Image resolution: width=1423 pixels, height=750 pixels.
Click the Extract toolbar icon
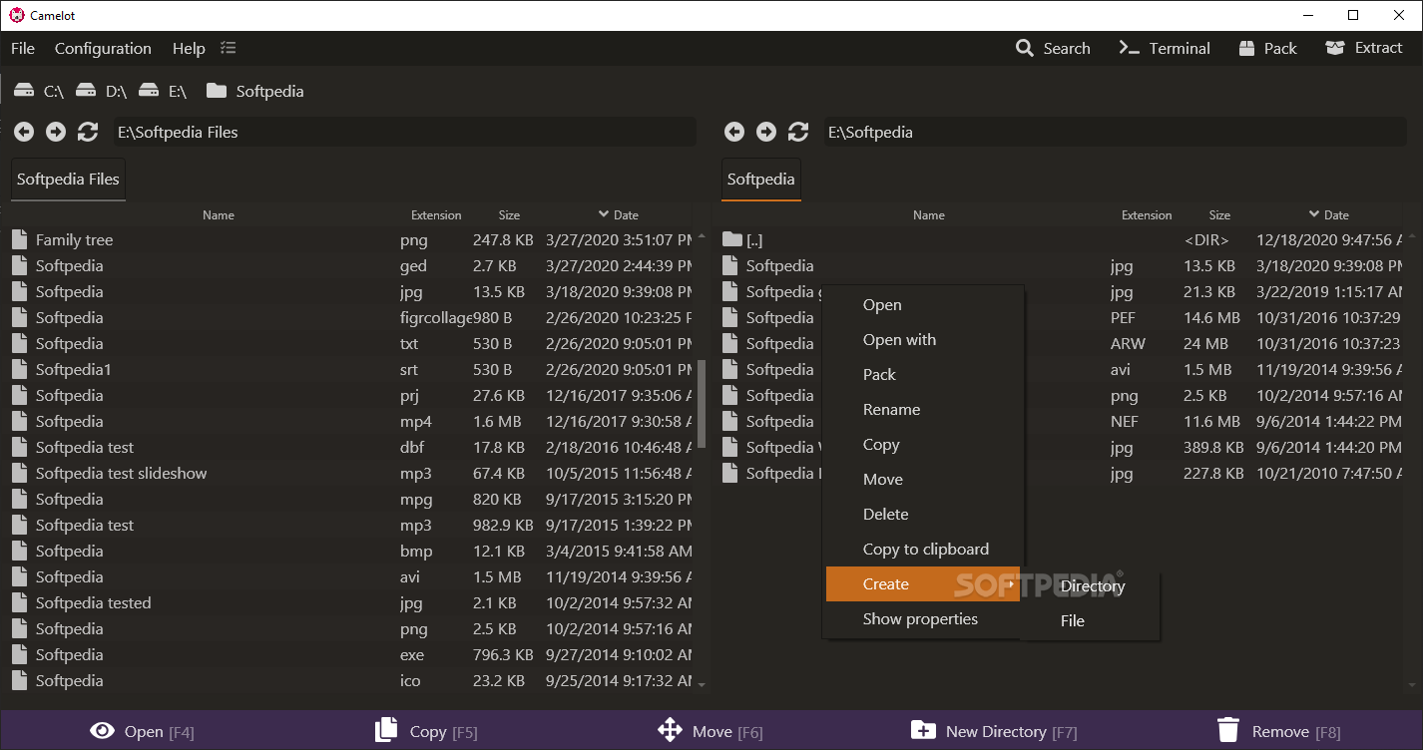(x=1335, y=48)
